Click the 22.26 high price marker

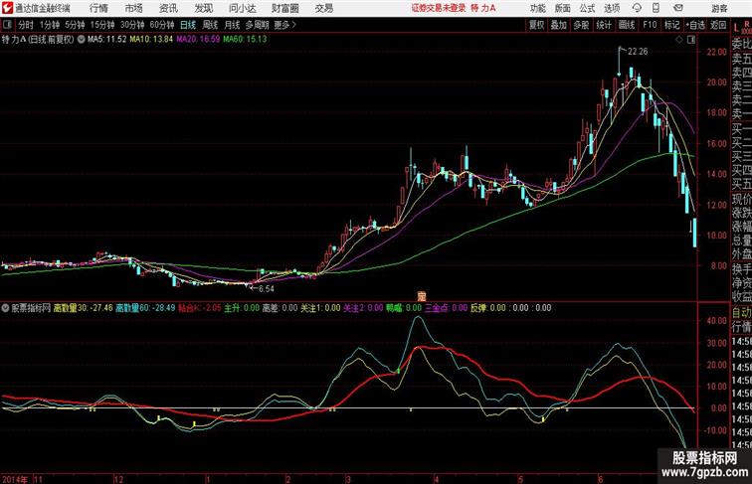(x=638, y=52)
